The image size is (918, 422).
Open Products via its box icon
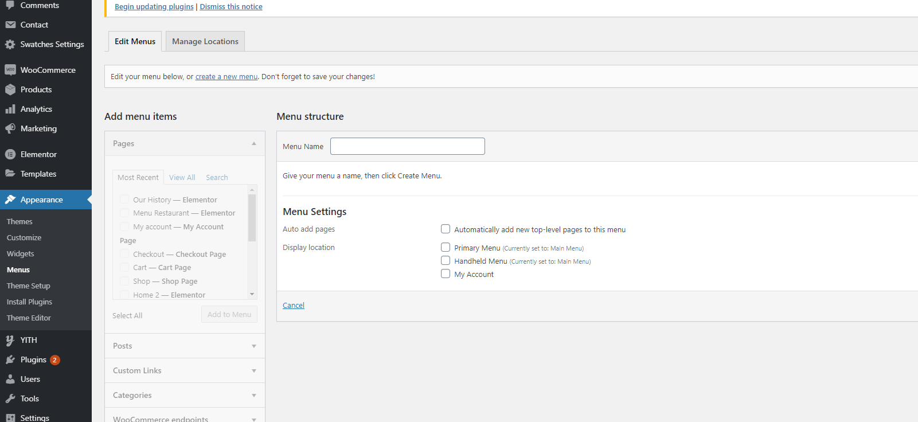coord(10,89)
